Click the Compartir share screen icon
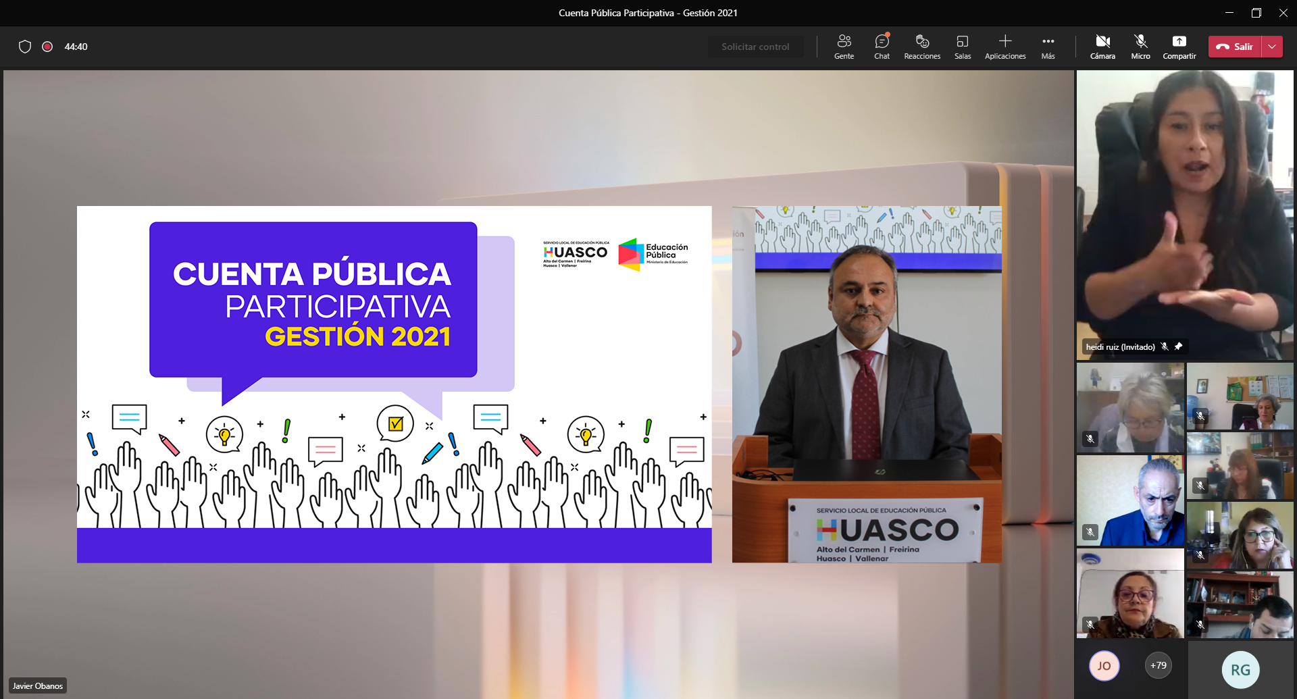The height and width of the screenshot is (699, 1297). (1179, 47)
